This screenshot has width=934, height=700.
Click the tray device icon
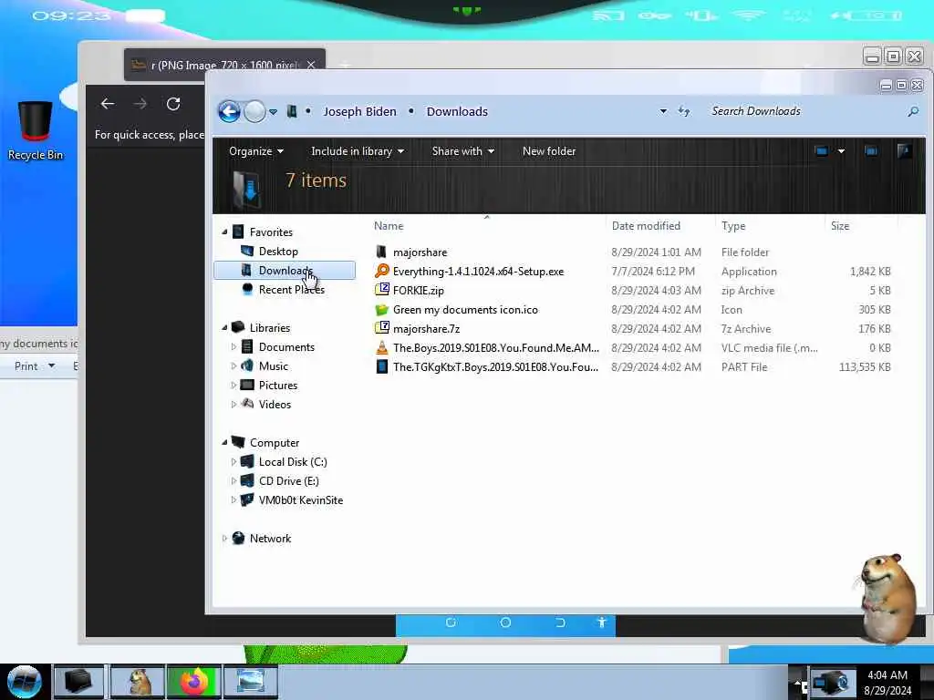pos(832,682)
